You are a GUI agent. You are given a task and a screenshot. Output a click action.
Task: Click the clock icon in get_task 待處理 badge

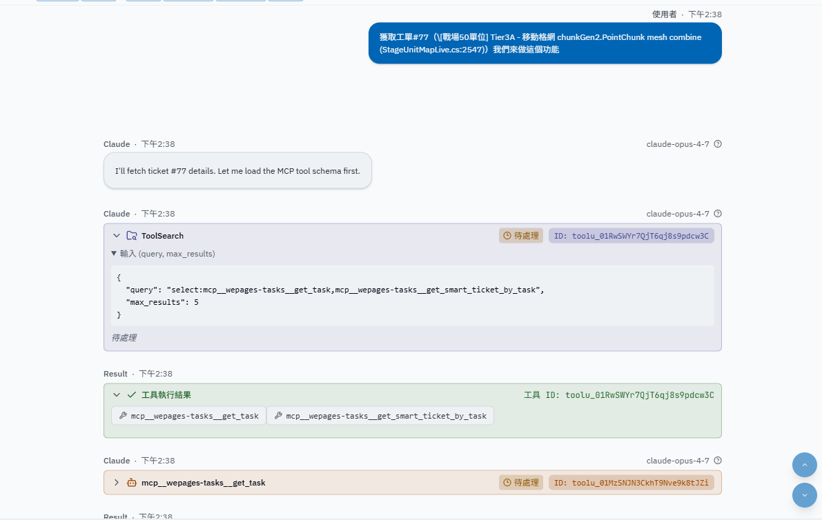(507, 482)
